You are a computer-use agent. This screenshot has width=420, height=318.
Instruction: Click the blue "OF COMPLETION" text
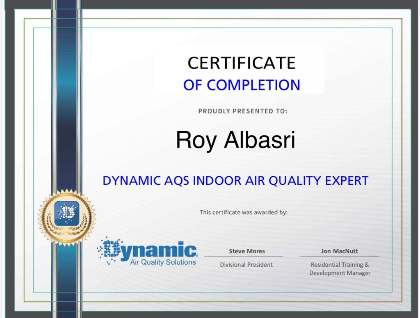click(x=242, y=85)
